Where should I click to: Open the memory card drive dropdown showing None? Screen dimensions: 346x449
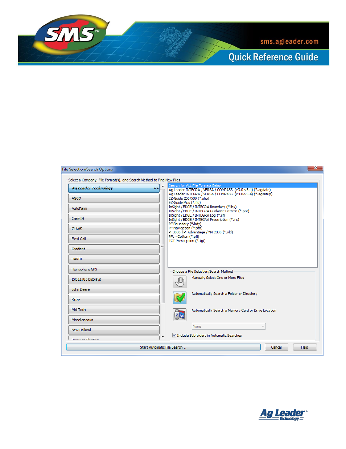point(228,326)
